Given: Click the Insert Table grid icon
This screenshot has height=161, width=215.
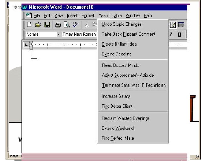Looking at the screenshot, I should tap(181, 25).
